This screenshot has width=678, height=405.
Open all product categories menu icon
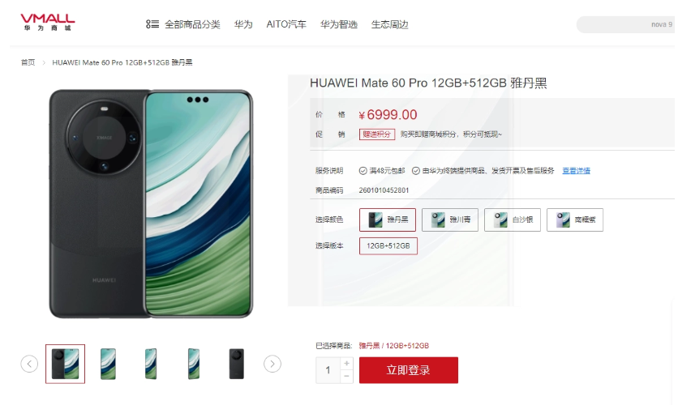152,24
